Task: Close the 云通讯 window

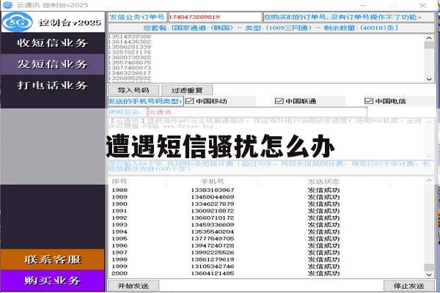Action: 422,5
